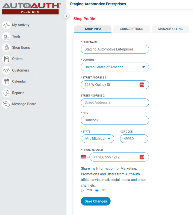Screen dimensions: 193x215
Task: Open Customers group icon
Action: click(6, 70)
